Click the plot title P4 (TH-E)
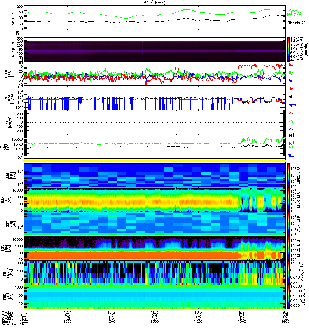The height and width of the screenshot is (330, 309). (x=154, y=2)
